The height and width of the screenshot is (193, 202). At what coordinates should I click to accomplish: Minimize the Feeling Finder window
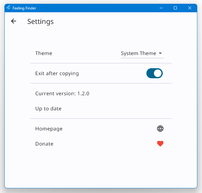(x=161, y=8)
